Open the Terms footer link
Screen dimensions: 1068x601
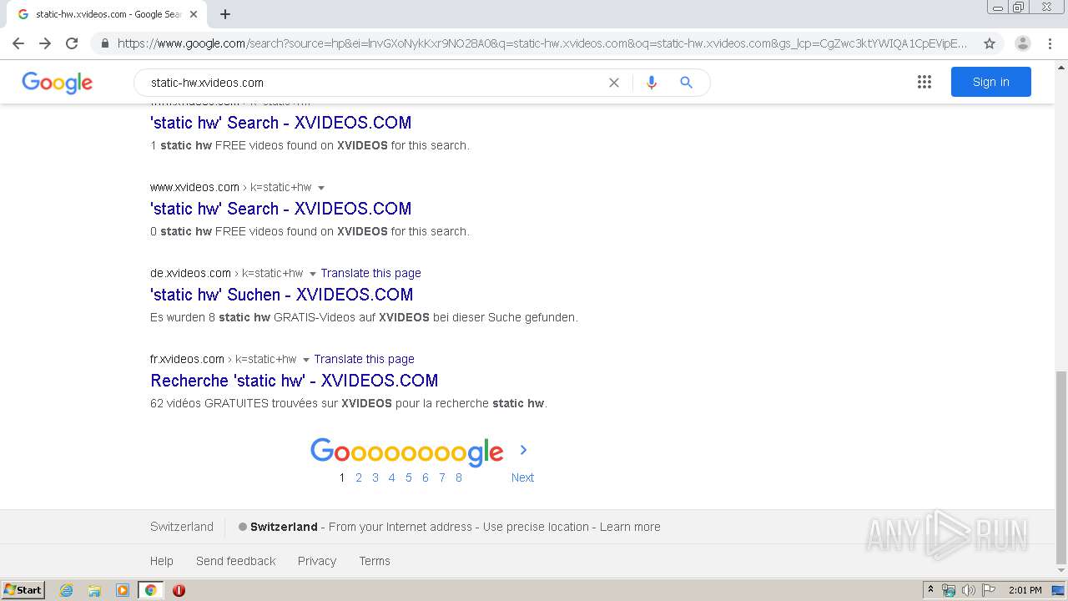[375, 561]
